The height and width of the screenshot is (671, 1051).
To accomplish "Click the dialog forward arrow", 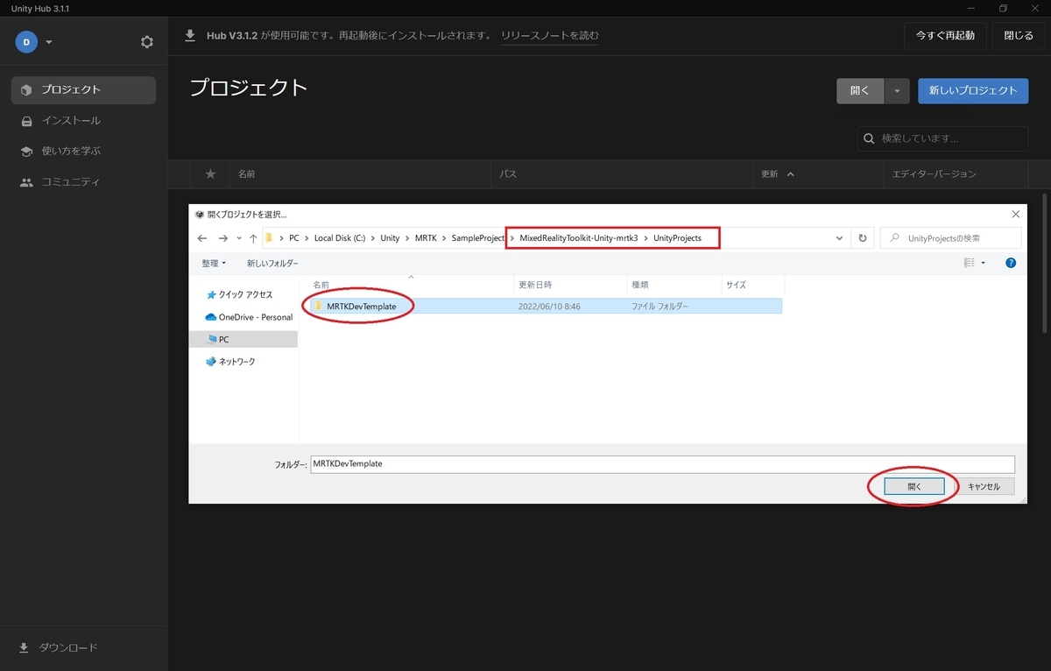I will (222, 238).
